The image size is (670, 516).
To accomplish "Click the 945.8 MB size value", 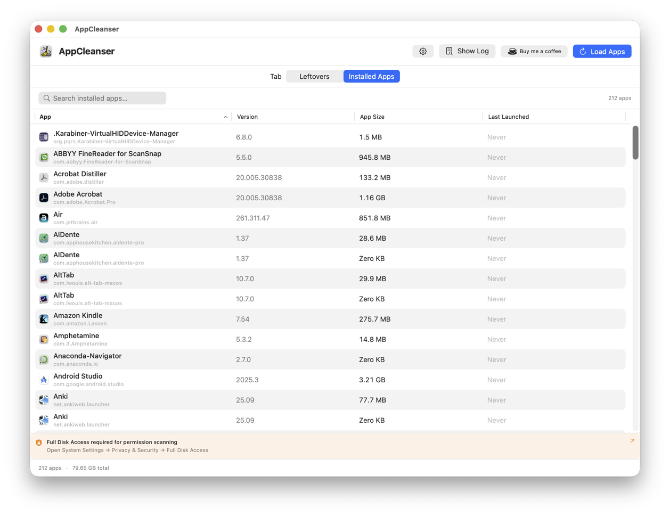I will click(374, 158).
